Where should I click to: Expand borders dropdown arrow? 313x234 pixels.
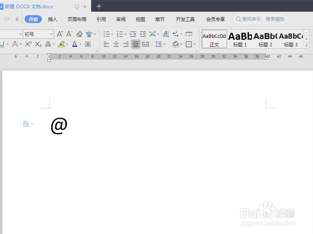pyautogui.click(x=194, y=44)
